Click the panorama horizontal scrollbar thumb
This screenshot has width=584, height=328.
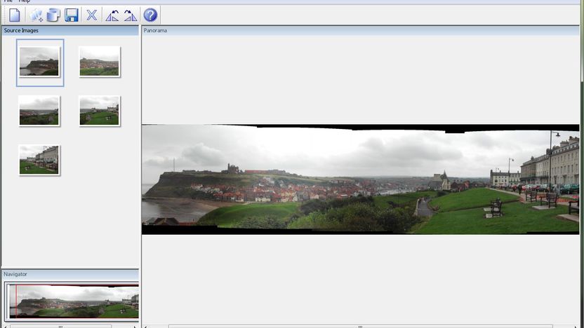[x=361, y=327]
